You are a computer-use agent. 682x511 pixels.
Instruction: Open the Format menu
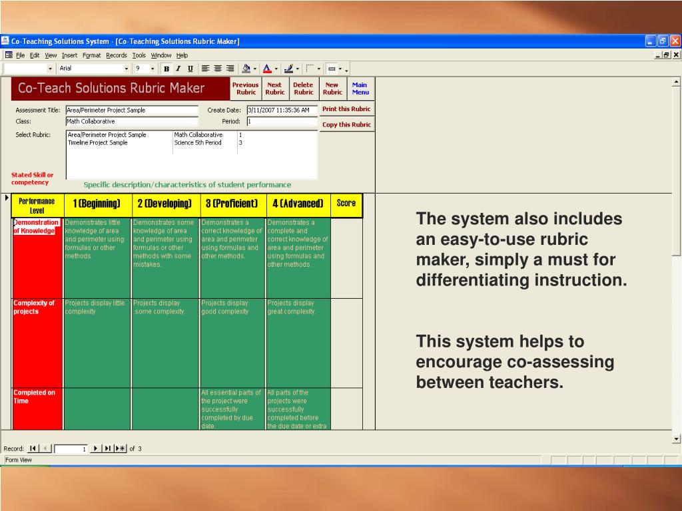pyautogui.click(x=91, y=55)
